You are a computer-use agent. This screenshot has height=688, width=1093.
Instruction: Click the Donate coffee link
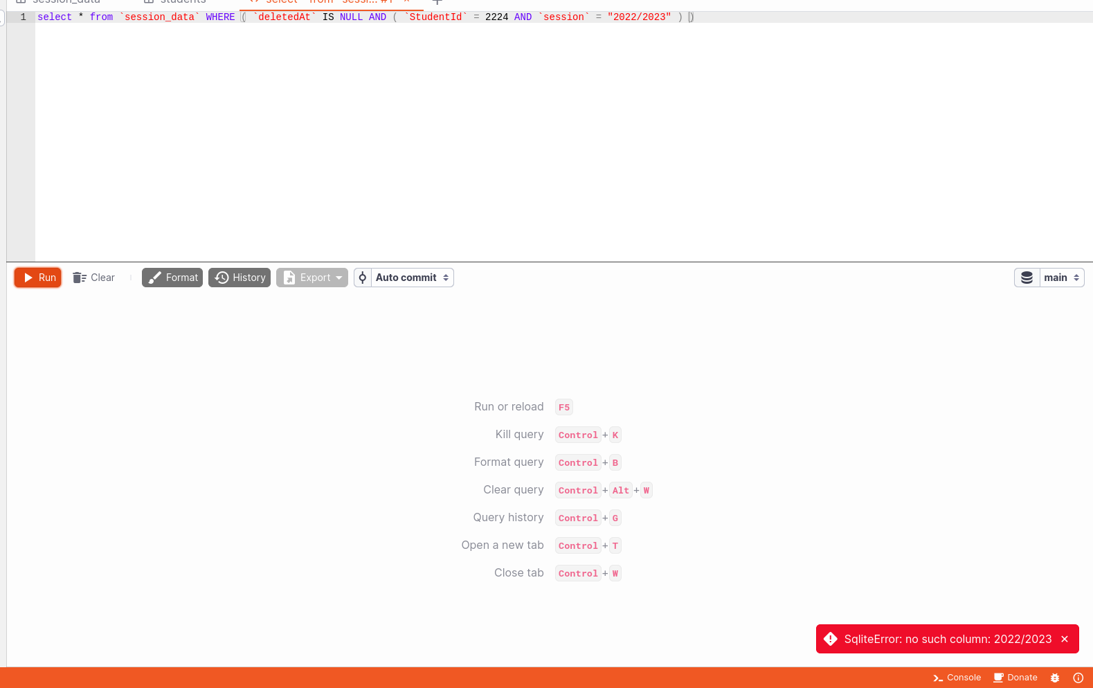pyautogui.click(x=1015, y=678)
